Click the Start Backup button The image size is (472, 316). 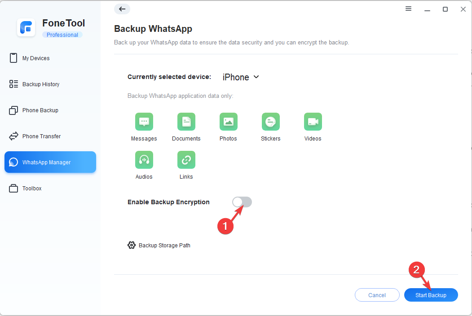431,295
